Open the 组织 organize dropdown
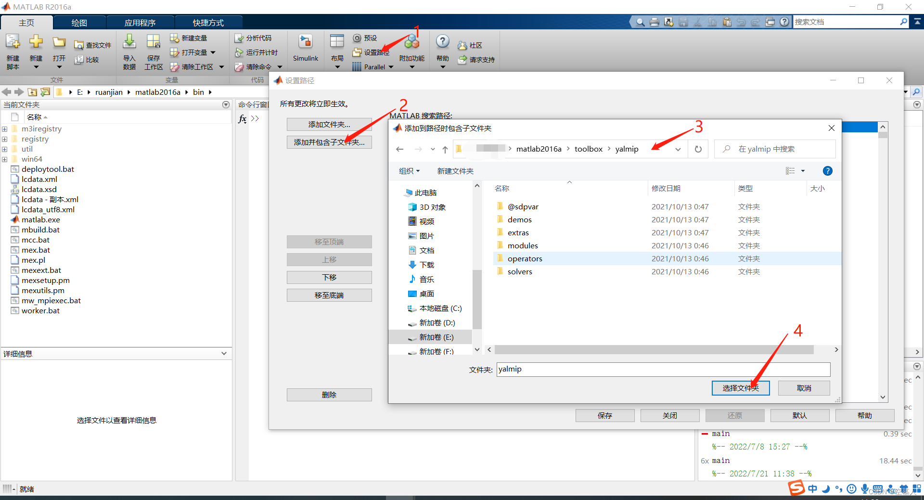 pyautogui.click(x=410, y=171)
